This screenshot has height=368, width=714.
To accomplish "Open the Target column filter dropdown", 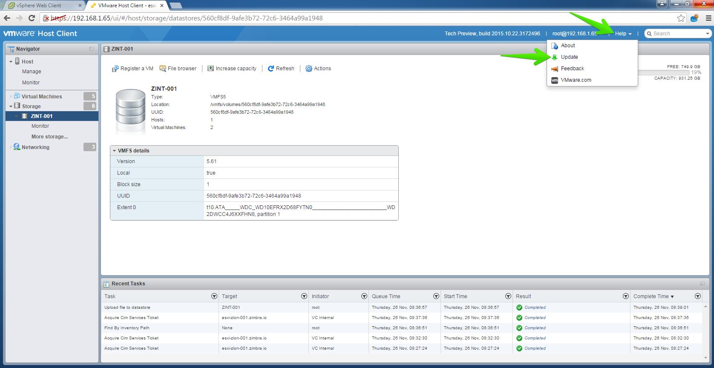I will 304,296.
